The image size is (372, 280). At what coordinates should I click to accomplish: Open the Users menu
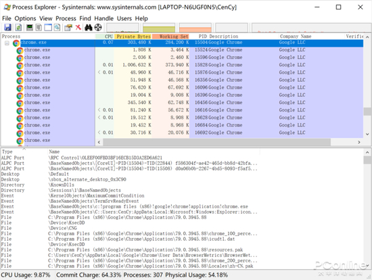124,18
